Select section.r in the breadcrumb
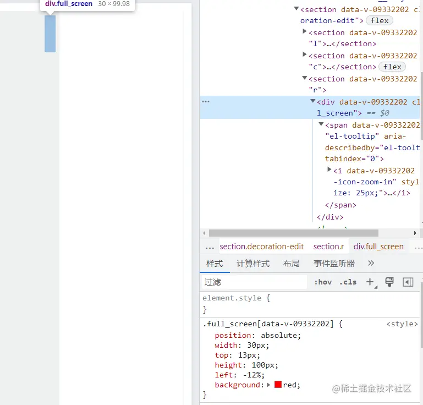423x405 pixels. [328, 247]
